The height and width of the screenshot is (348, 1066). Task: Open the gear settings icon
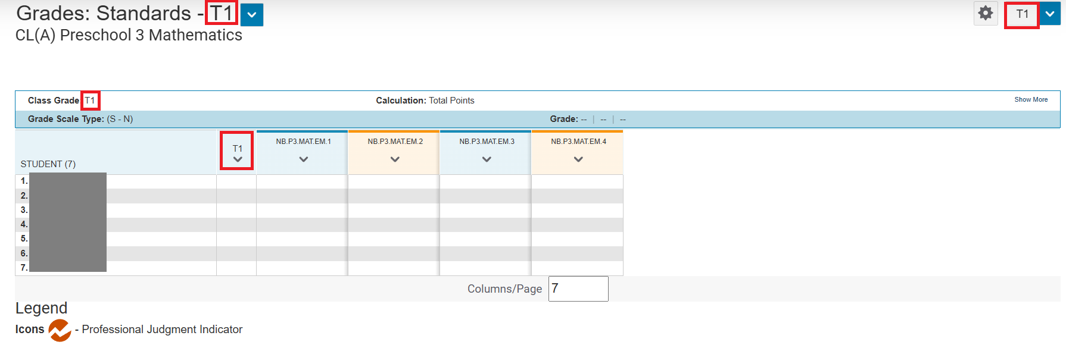986,13
